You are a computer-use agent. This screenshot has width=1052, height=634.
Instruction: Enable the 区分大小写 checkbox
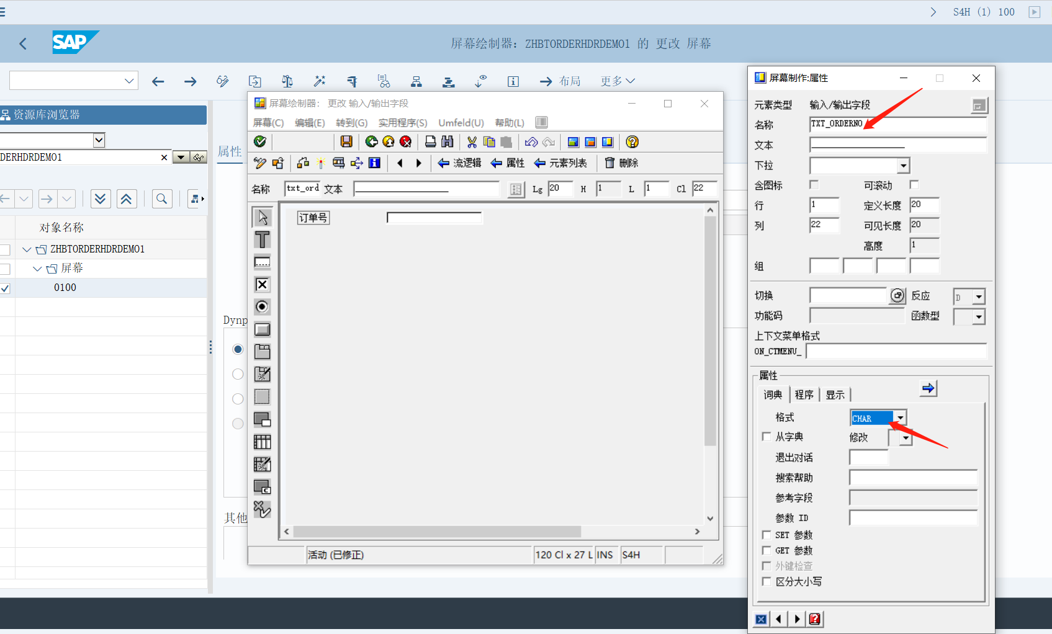767,581
